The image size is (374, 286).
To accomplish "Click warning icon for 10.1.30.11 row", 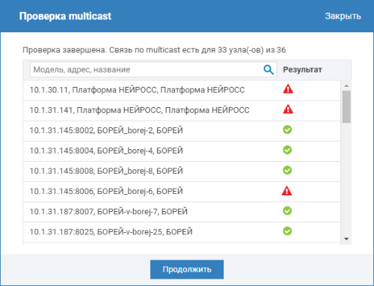I will click(288, 89).
